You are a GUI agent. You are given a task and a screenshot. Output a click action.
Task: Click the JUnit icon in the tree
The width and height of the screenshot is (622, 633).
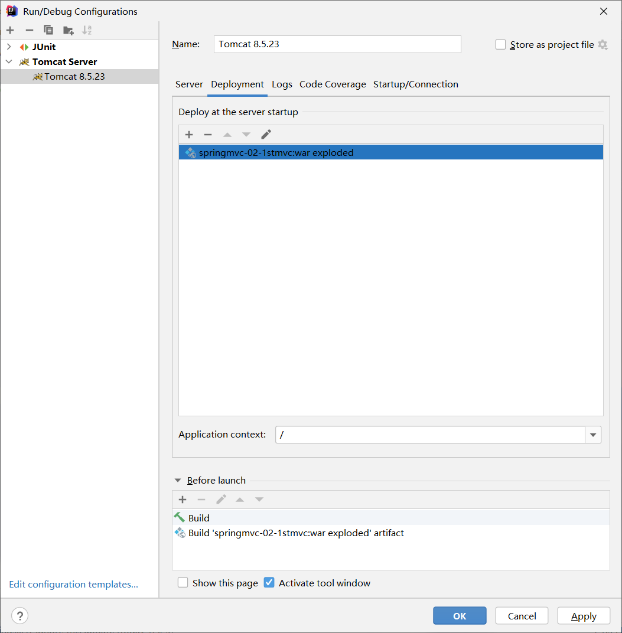click(24, 47)
